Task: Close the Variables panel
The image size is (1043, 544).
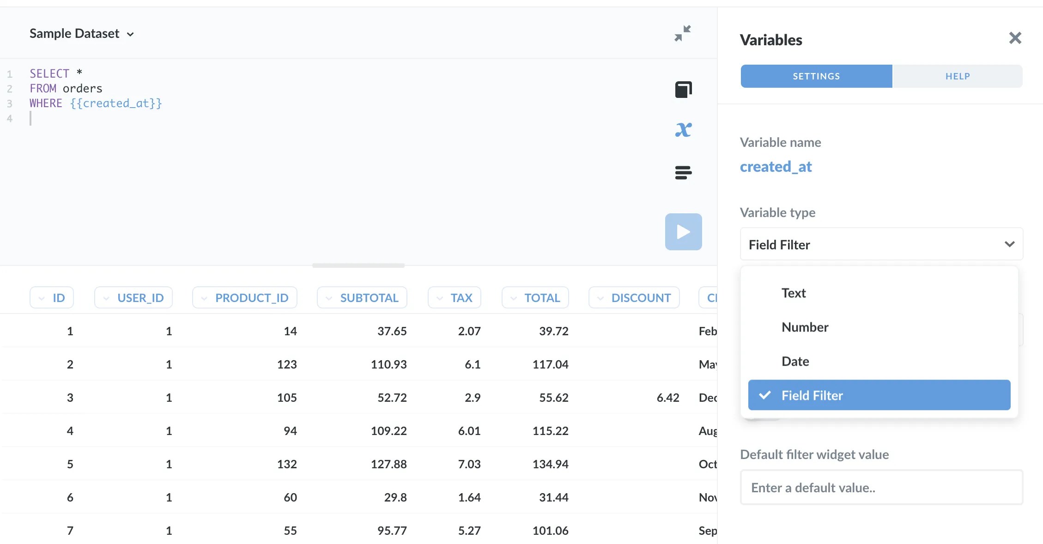Action: pos(1015,38)
